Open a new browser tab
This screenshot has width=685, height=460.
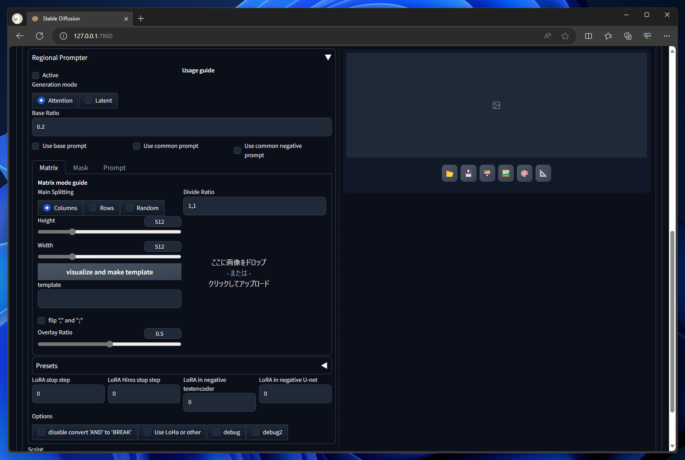pos(141,19)
